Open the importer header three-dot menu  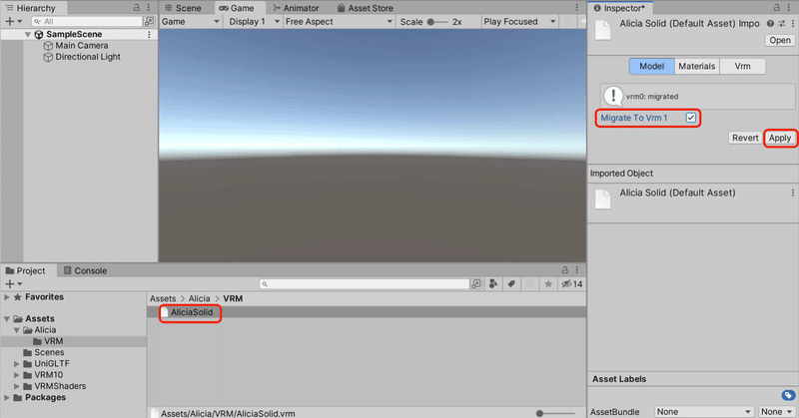(792, 23)
